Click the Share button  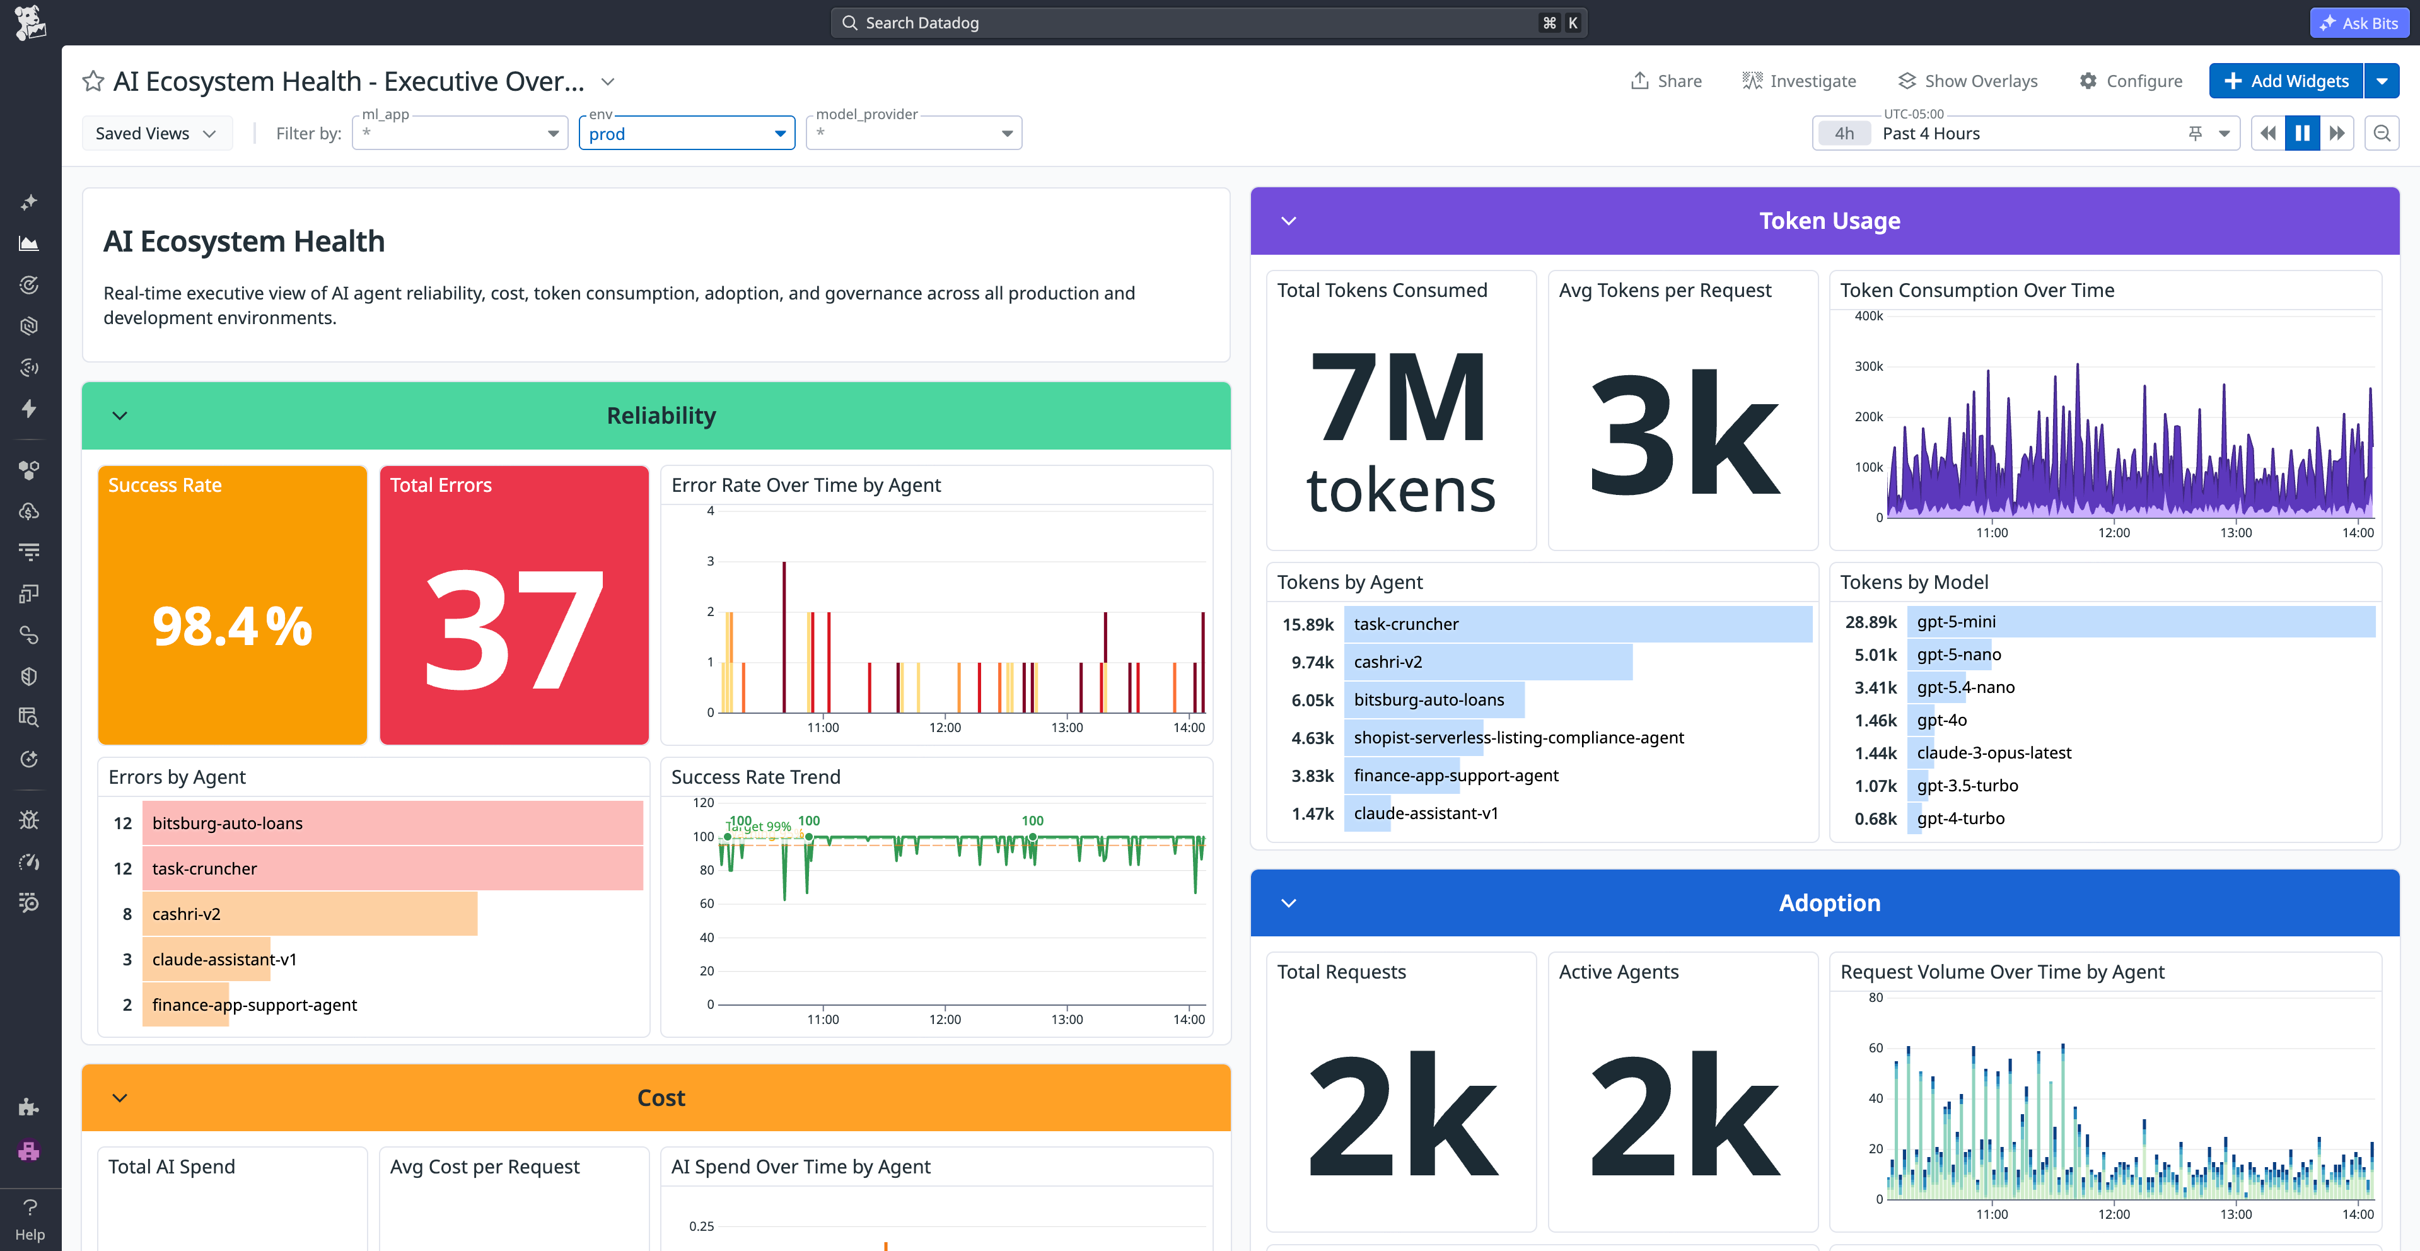click(x=1666, y=81)
